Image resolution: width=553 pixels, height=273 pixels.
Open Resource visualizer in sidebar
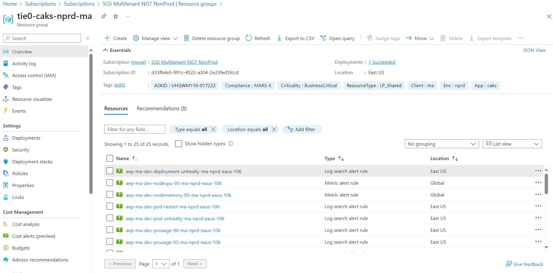32,99
